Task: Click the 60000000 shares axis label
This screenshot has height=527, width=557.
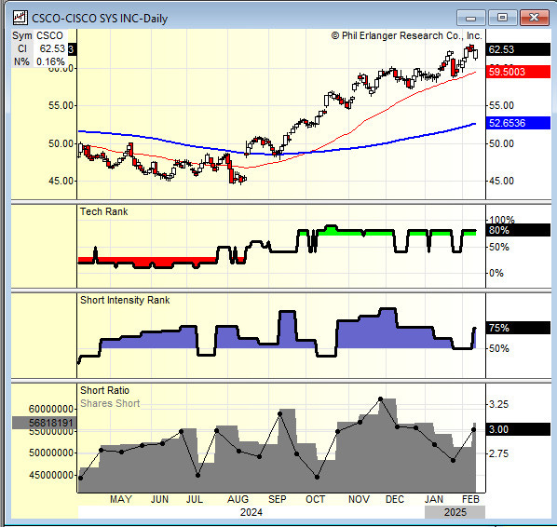Action: coord(51,409)
